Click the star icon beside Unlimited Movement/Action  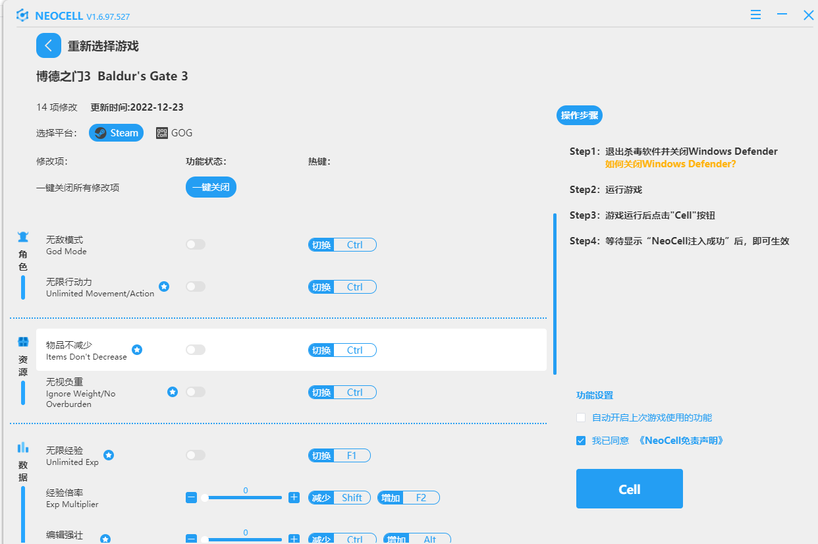click(x=164, y=286)
